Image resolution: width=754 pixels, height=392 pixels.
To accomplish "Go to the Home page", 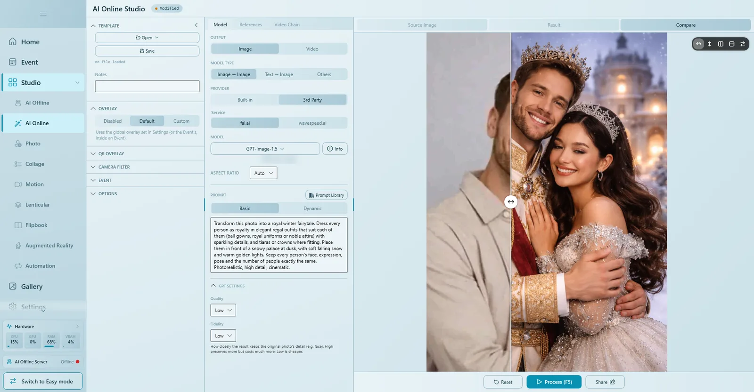I will click(x=43, y=42).
